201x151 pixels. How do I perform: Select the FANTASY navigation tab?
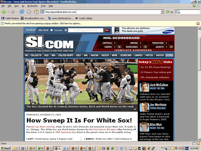[160, 55]
